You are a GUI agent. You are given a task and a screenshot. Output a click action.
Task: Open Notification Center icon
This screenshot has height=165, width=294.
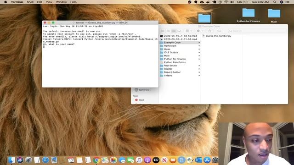[287, 2]
